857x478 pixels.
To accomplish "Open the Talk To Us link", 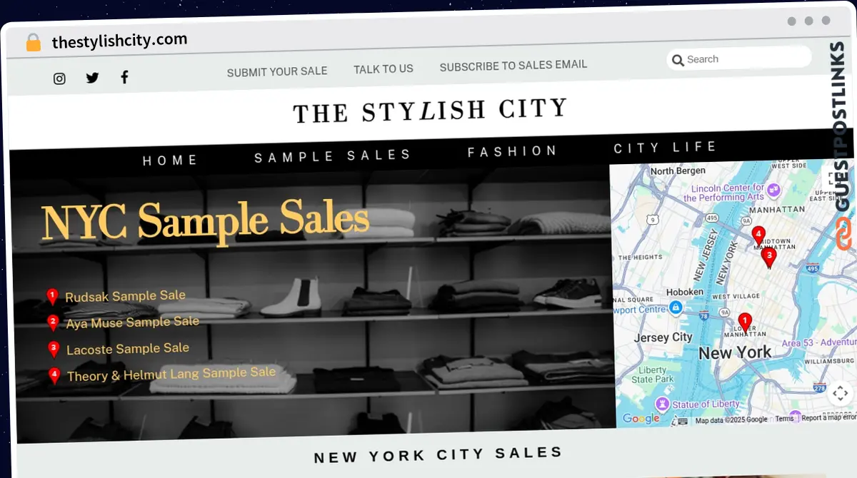I will coord(384,69).
